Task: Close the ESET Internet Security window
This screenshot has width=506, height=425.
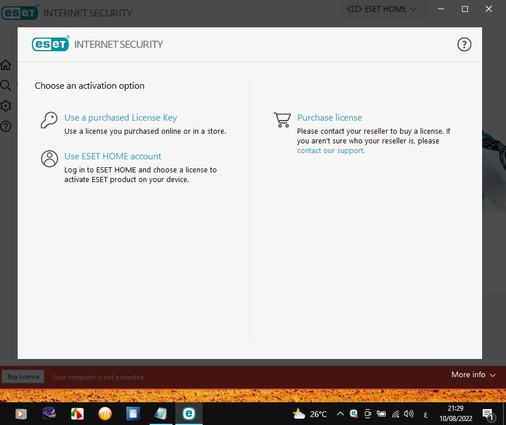Action: tap(488, 9)
